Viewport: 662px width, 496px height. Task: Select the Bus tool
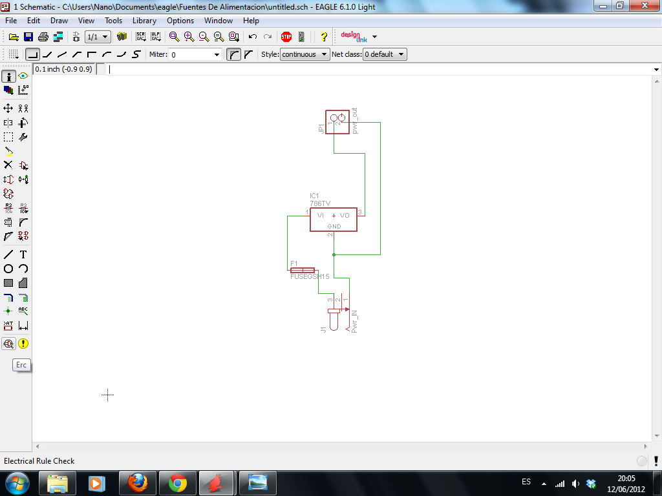tap(8, 297)
